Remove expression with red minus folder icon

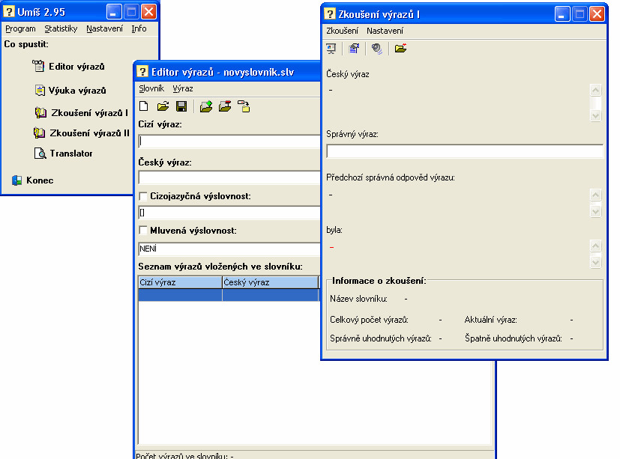click(x=225, y=106)
